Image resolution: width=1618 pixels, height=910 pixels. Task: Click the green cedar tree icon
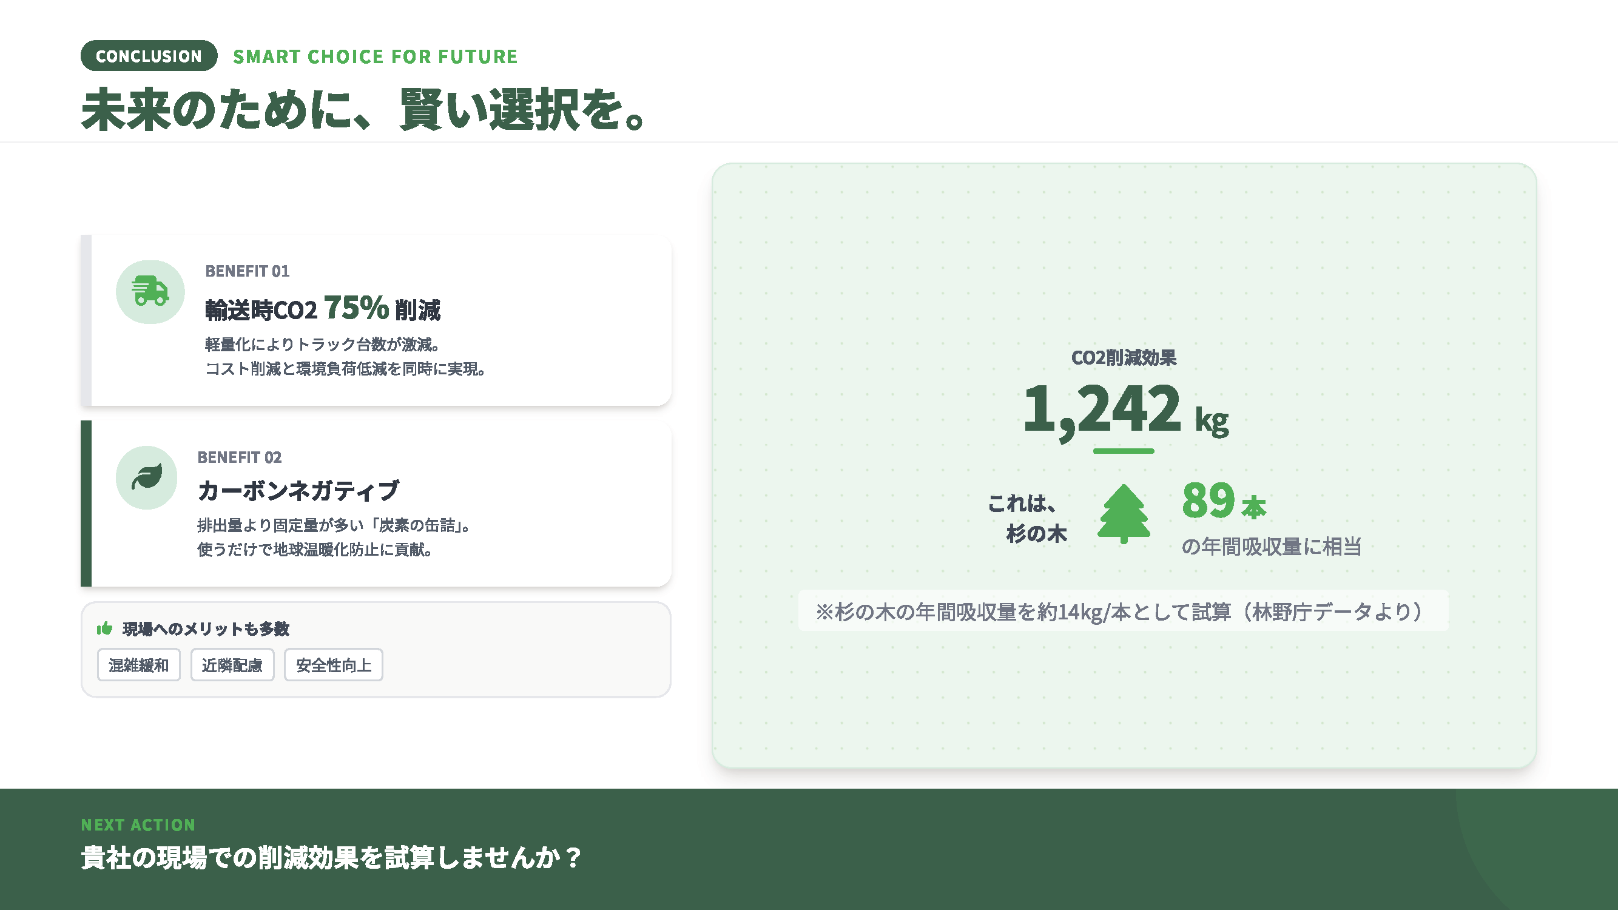click(x=1124, y=513)
